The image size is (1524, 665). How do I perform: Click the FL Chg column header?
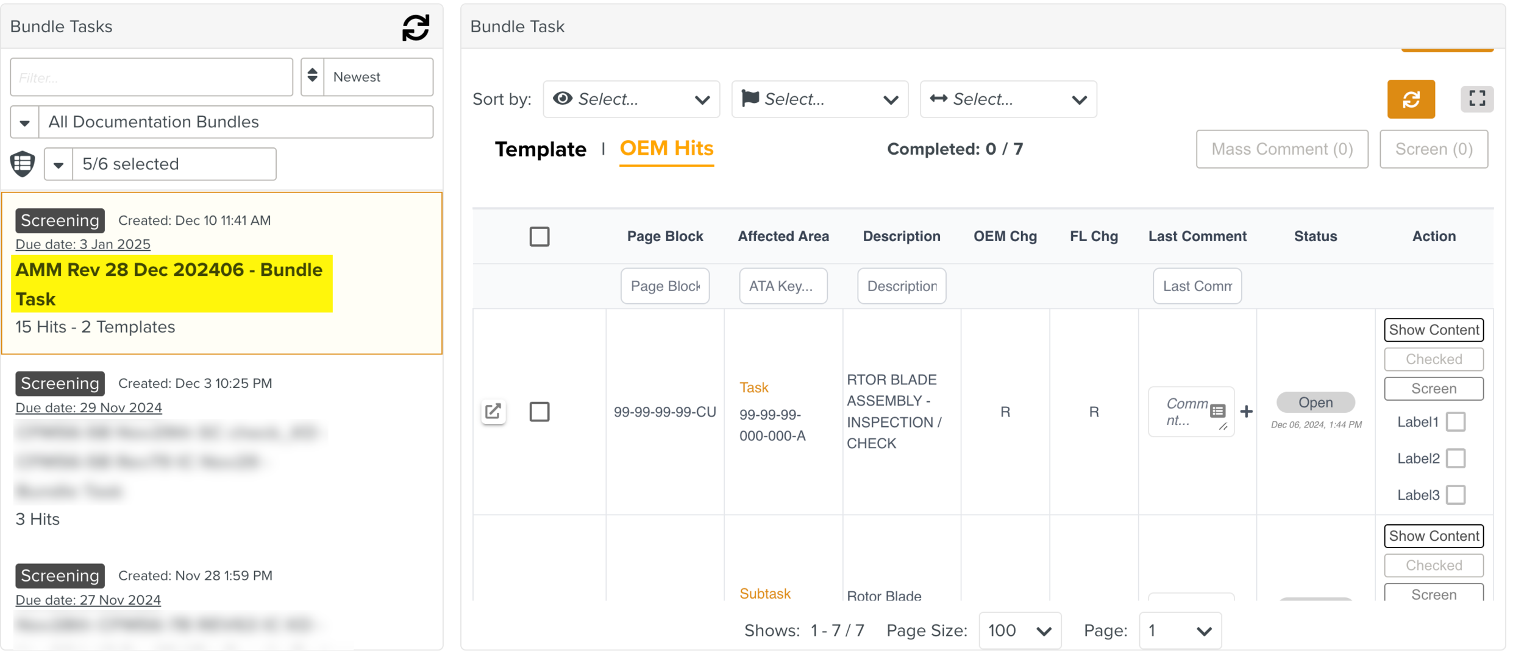[1093, 236]
